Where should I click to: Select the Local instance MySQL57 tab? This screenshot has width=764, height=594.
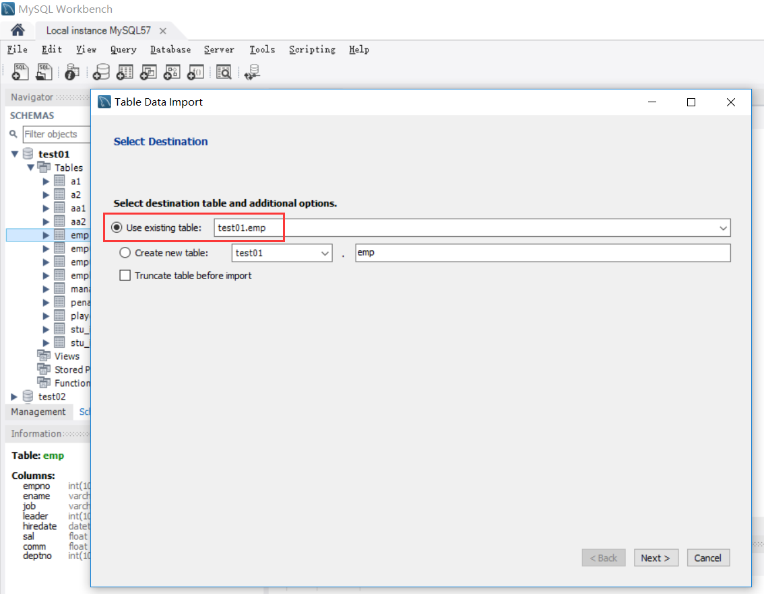point(98,31)
